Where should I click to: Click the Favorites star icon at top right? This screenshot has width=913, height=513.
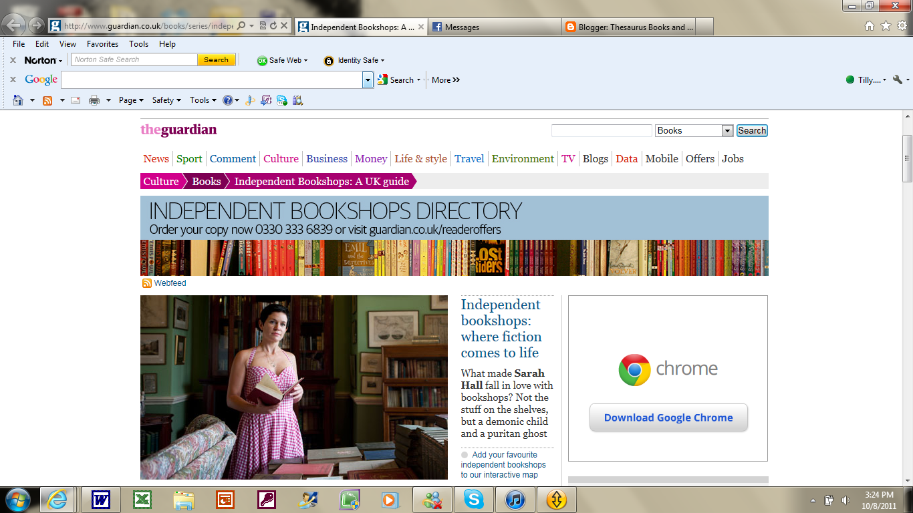tap(886, 26)
